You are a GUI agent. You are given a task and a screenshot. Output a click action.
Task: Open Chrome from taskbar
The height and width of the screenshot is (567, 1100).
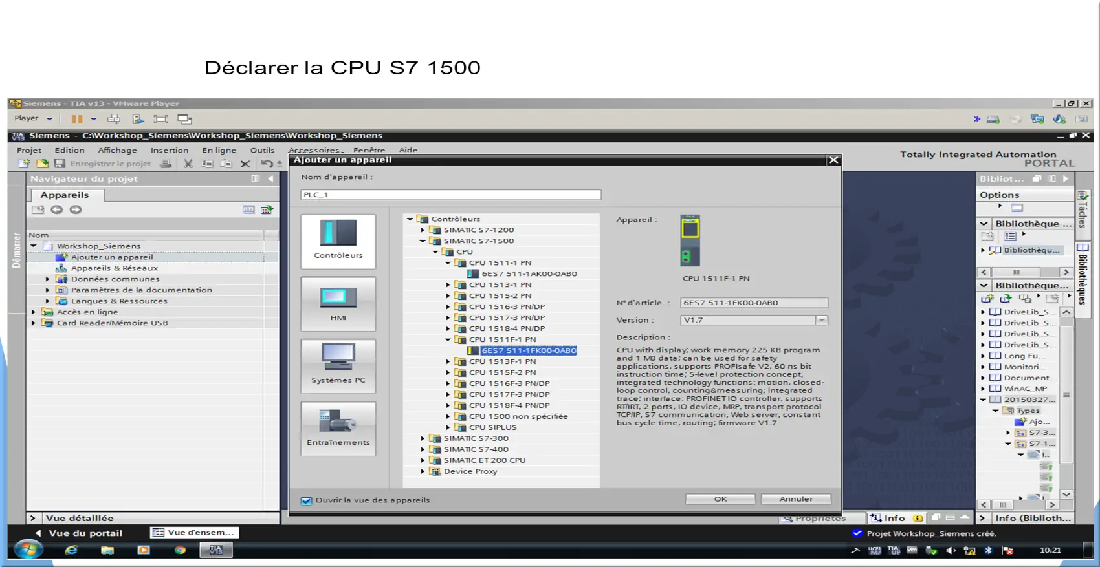pyautogui.click(x=180, y=550)
